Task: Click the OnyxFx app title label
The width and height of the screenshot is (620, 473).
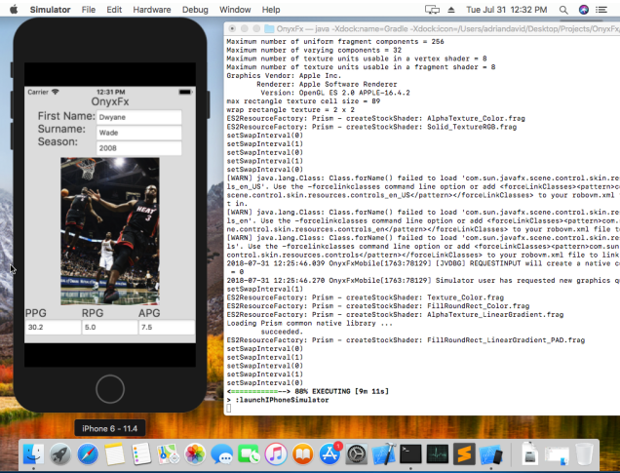Action: (110, 101)
